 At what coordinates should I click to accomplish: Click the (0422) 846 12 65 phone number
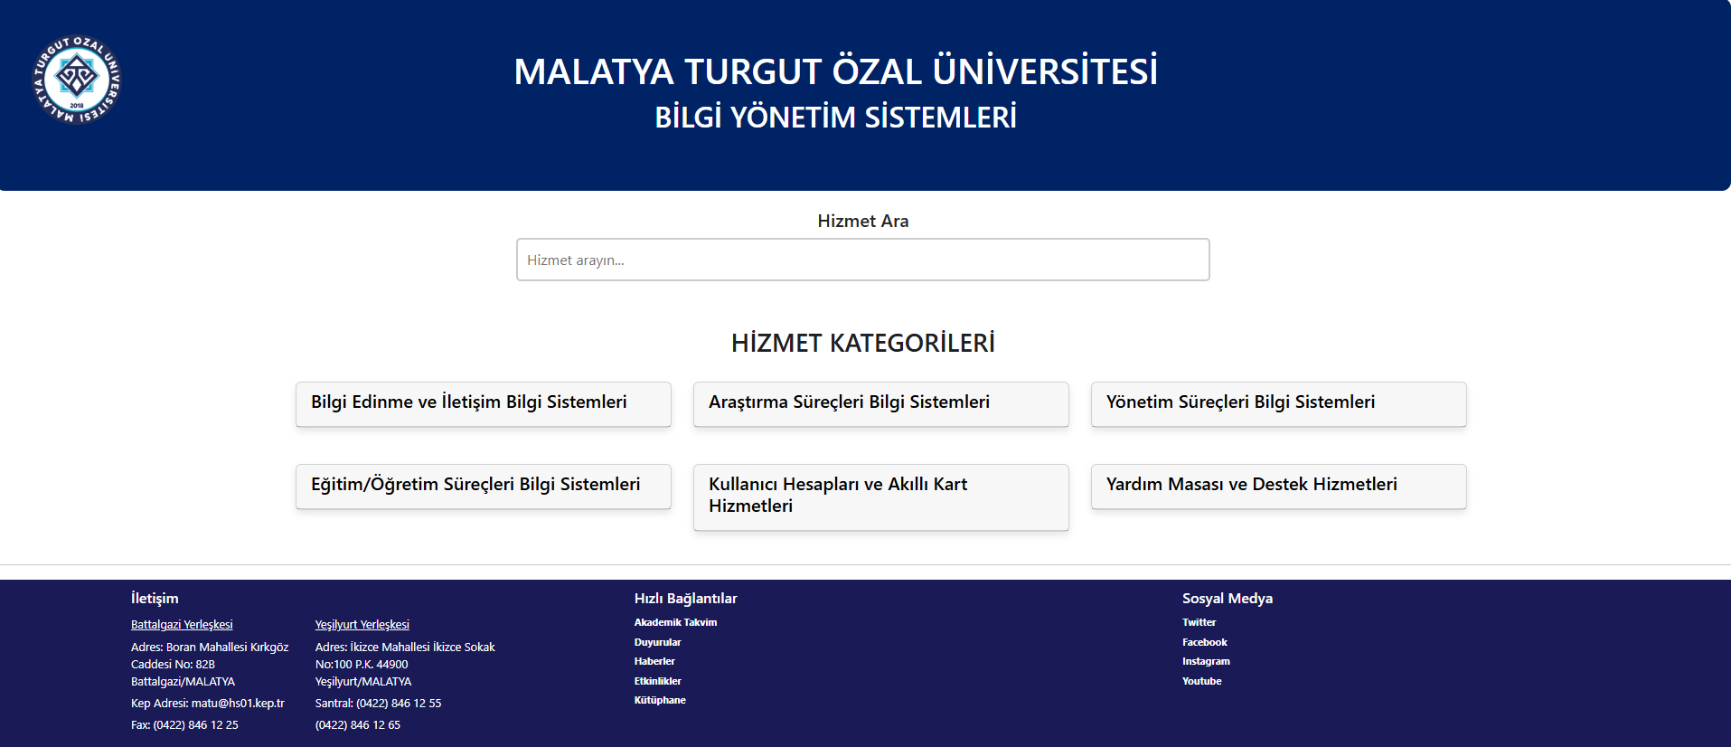coord(358,725)
